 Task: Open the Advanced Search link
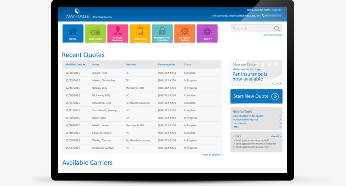272,35
